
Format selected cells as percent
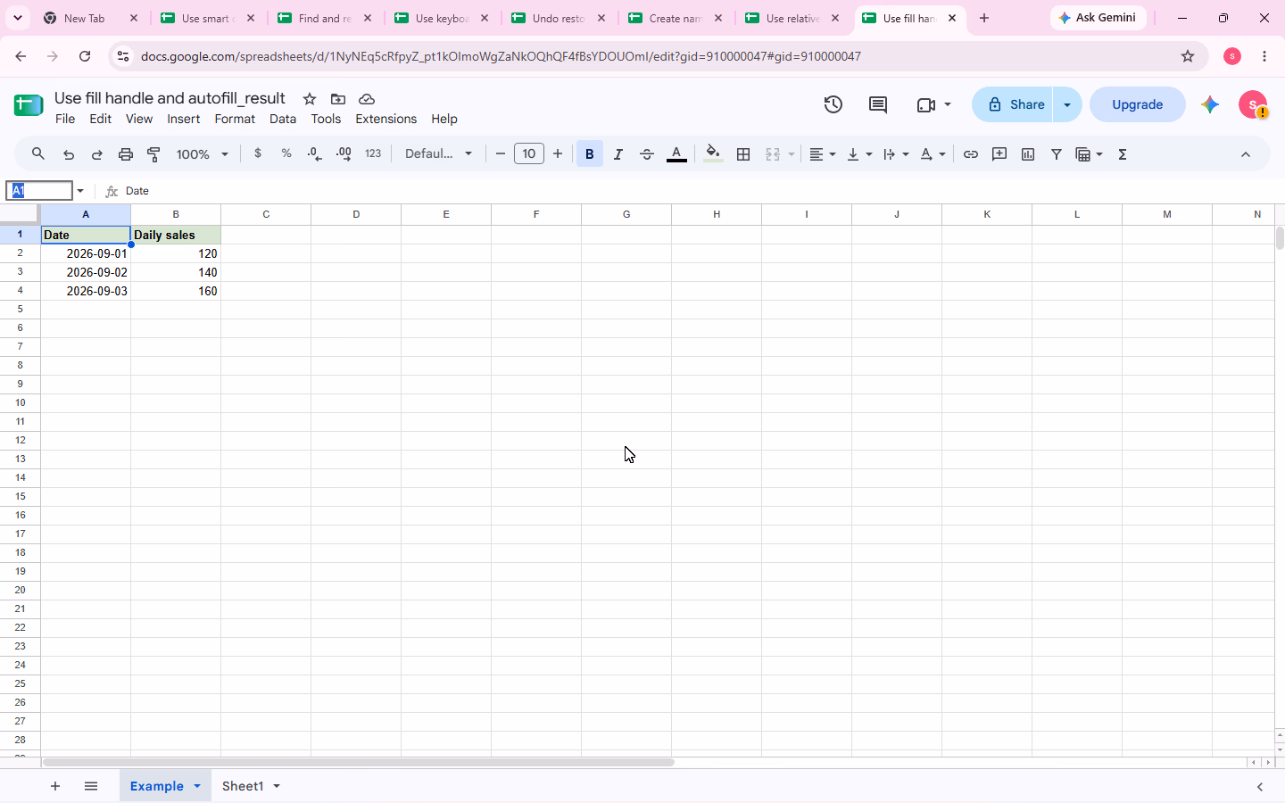pyautogui.click(x=286, y=154)
